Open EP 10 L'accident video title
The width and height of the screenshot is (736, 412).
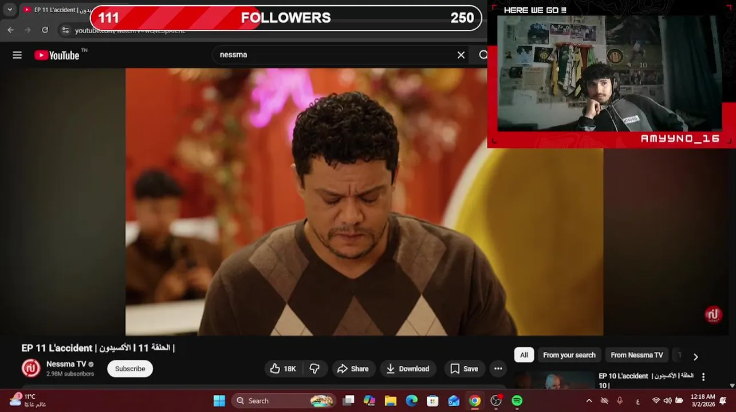[x=646, y=380]
